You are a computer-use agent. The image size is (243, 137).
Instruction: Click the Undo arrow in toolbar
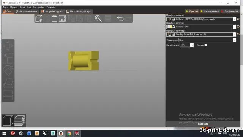pyautogui.click(x=120, y=19)
